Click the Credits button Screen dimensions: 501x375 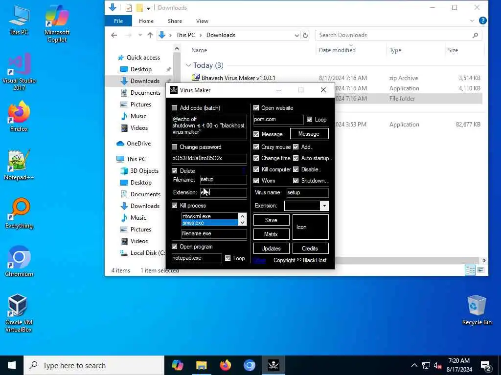pos(310,249)
